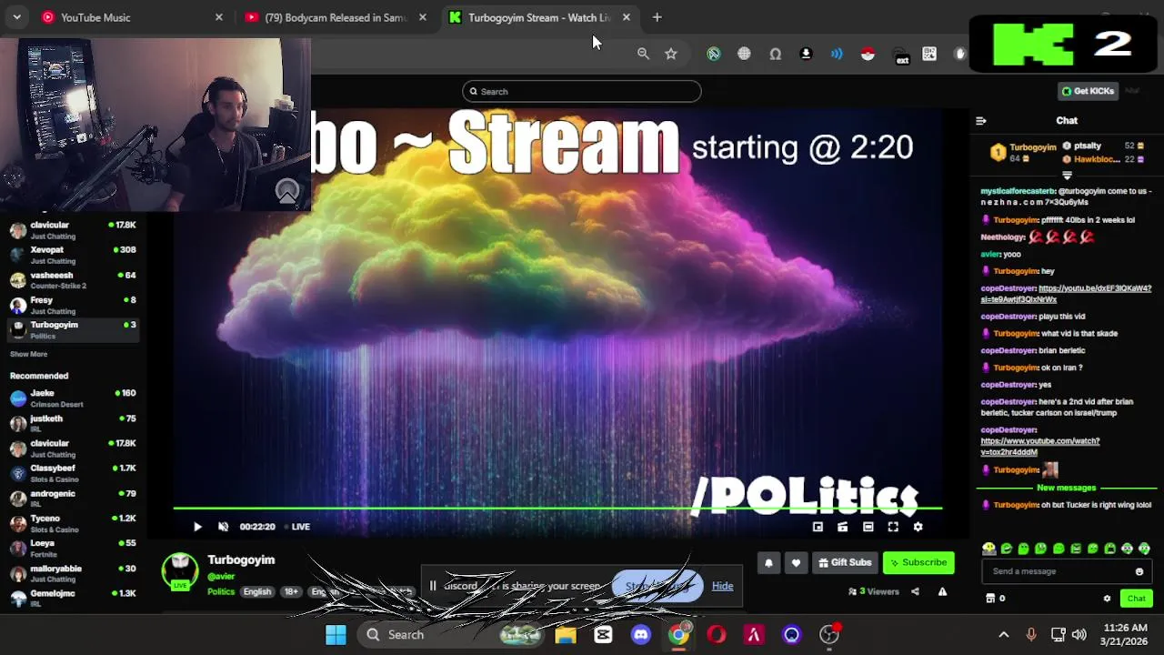Click Turbogoyim's channel avatar
Image resolution: width=1164 pixels, height=655 pixels.
(180, 569)
